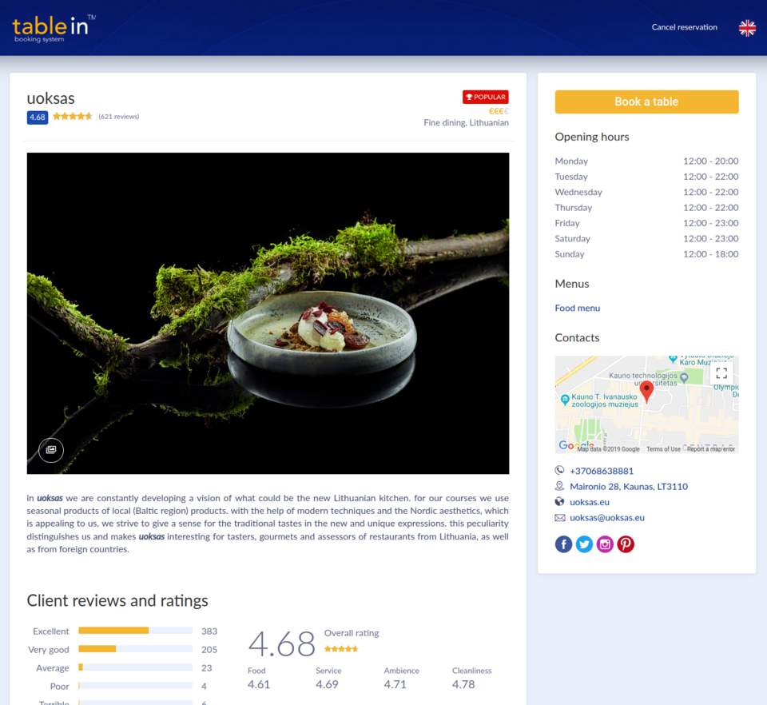Click the Saturday opening hours row
This screenshot has width=767, height=705.
click(x=646, y=239)
